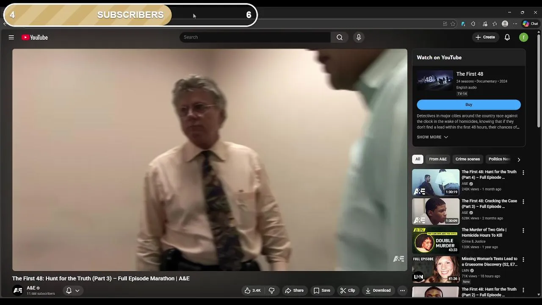The image size is (542, 305).
Task: Click the page vertical scrollbar
Action: click(539, 80)
